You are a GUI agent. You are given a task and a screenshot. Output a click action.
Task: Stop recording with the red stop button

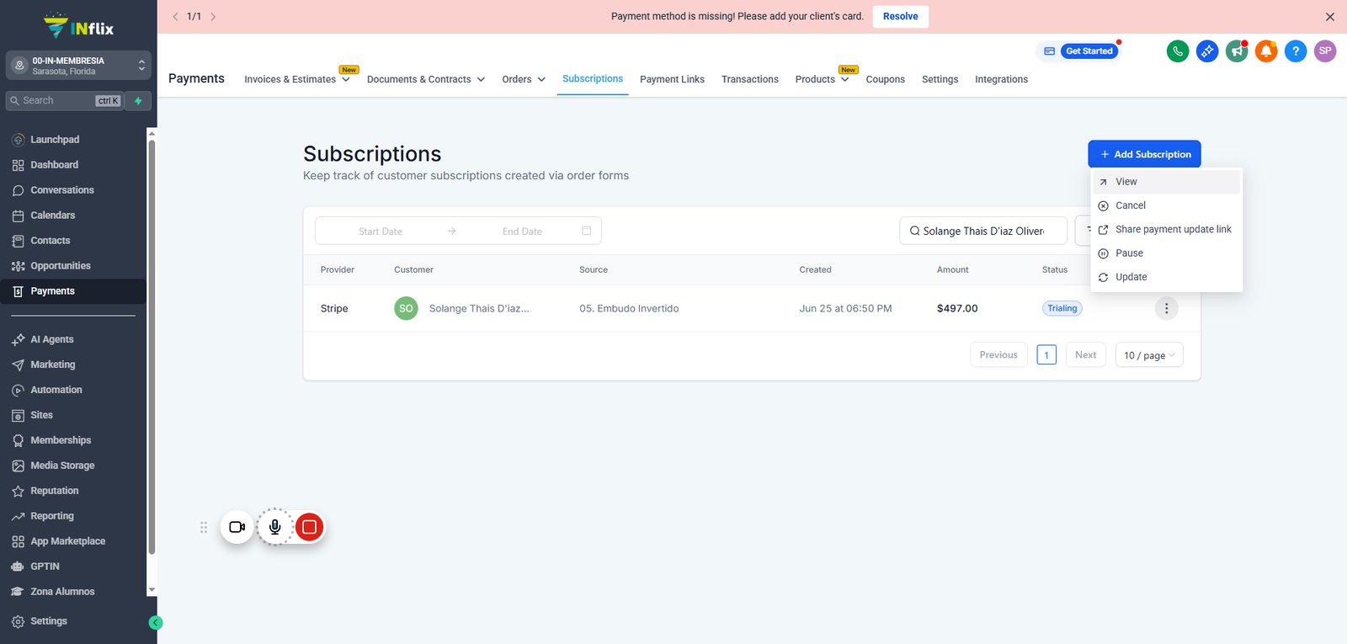(310, 527)
